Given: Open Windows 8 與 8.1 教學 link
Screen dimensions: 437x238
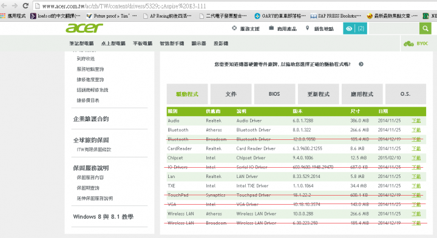Looking at the screenshot, I should coord(103,217).
